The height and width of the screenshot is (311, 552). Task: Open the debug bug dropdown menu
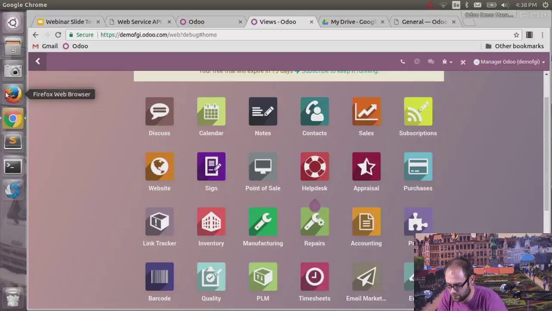coord(447,62)
